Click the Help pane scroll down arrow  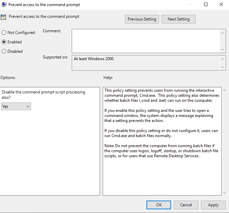click(225, 193)
